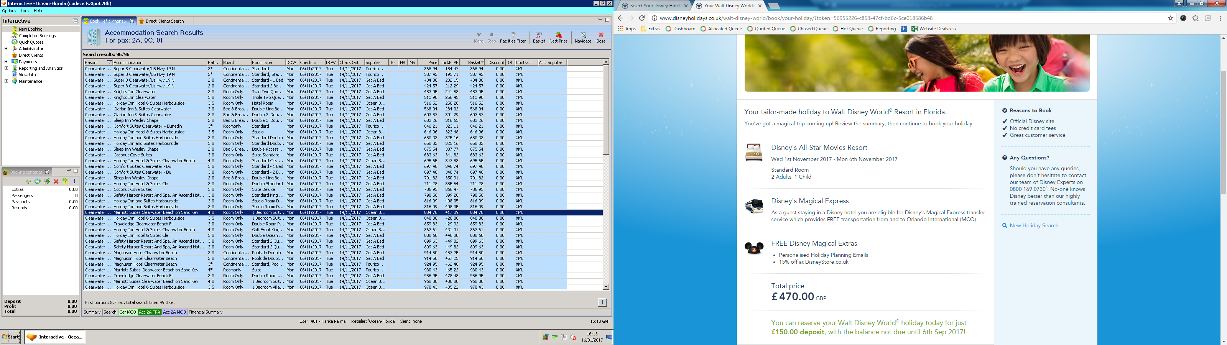Screen dimensions: 1227x345
Task: Open the Financial Summary tab
Action: coord(206,312)
